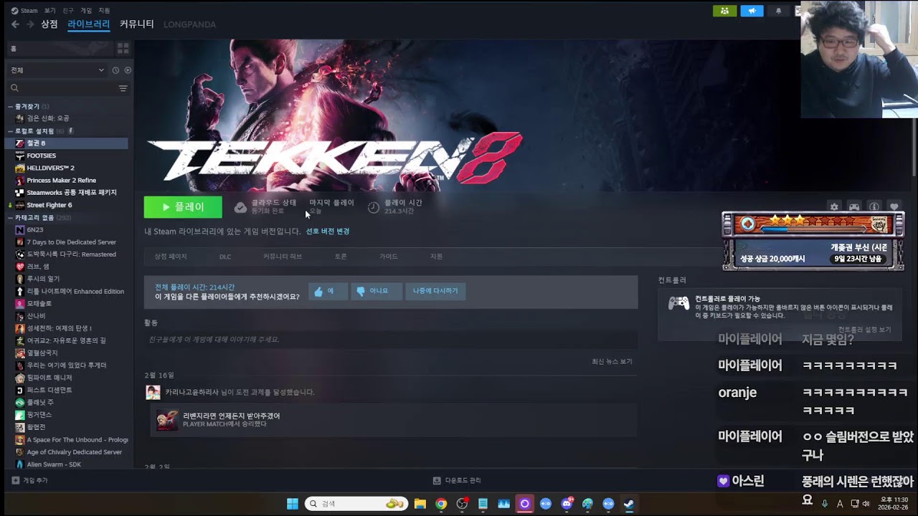Click the taskbar volume icon
The image size is (918, 516).
coord(866,504)
